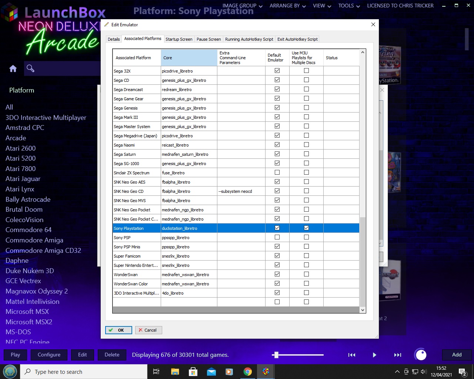
Task: Open the notification center icon
Action: (x=463, y=372)
